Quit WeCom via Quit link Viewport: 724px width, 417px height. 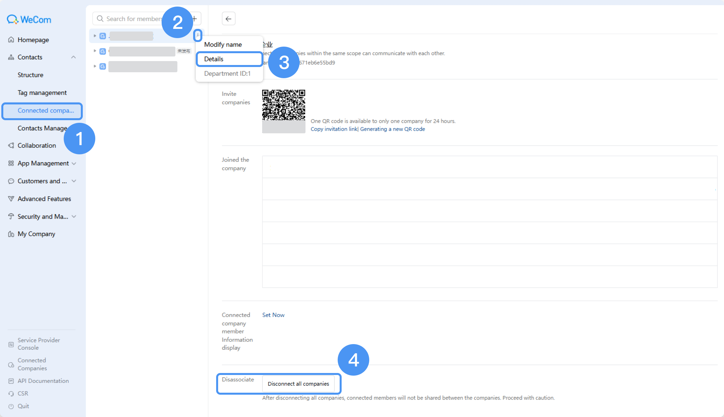tap(23, 406)
